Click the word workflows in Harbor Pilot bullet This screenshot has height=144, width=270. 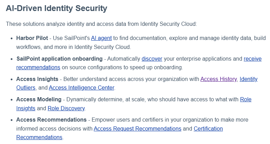coord(29,47)
